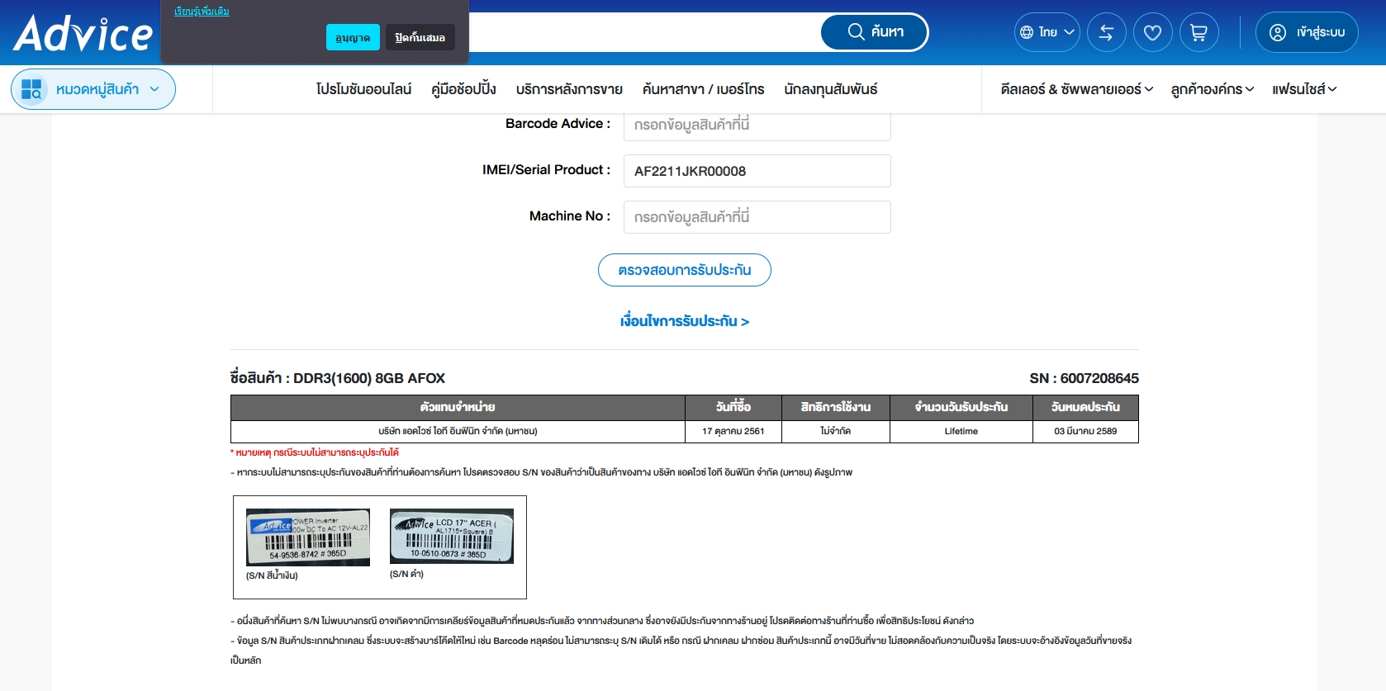Expand the corporate customer menu

click(1212, 89)
